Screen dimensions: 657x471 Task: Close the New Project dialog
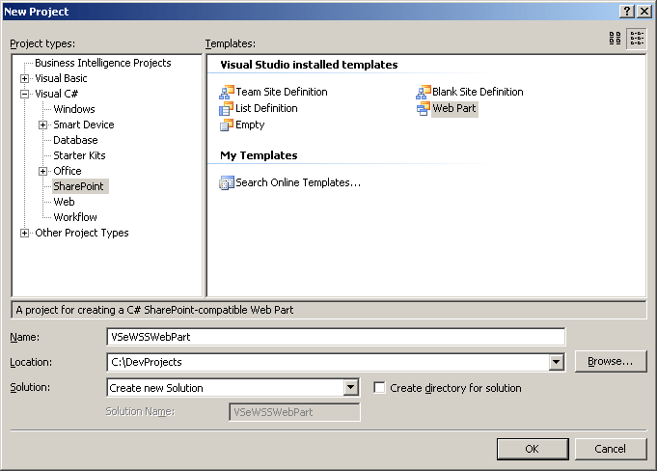point(643,12)
